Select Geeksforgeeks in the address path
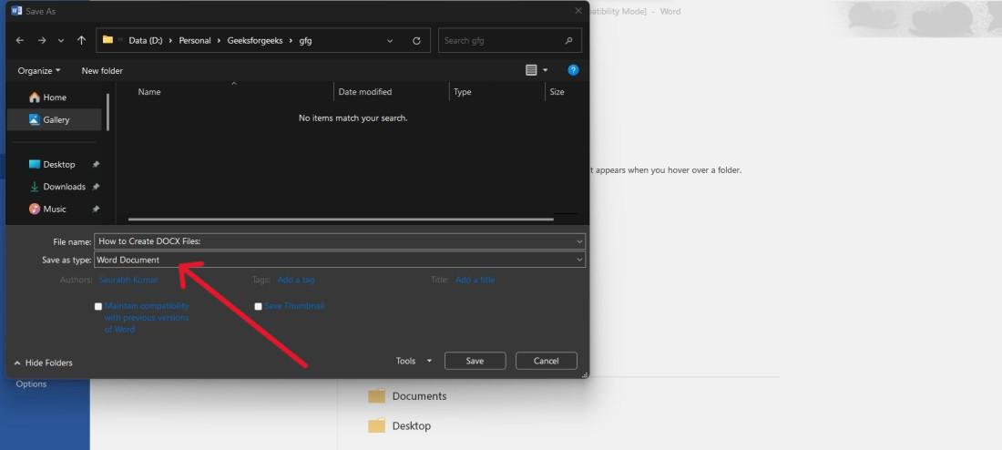The height and width of the screenshot is (450, 1002). 255,40
